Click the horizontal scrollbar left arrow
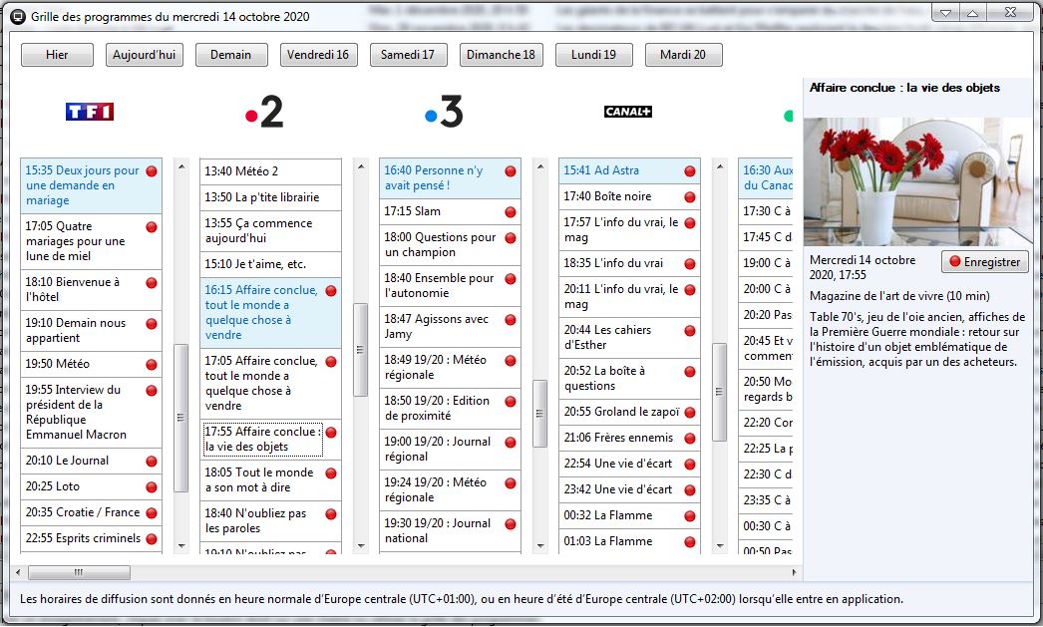 click(x=18, y=572)
